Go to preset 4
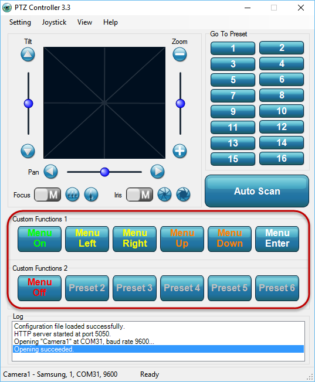This screenshot has width=315, height=382. (x=282, y=63)
